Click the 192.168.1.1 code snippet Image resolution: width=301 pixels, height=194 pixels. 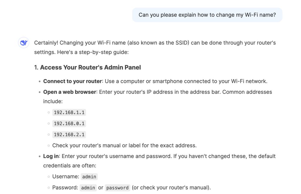point(69,112)
